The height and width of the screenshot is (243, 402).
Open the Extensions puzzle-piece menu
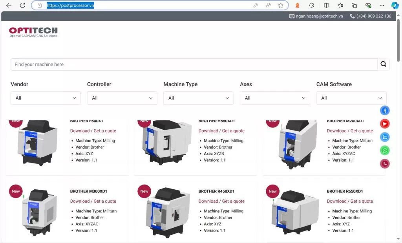pos(311,5)
